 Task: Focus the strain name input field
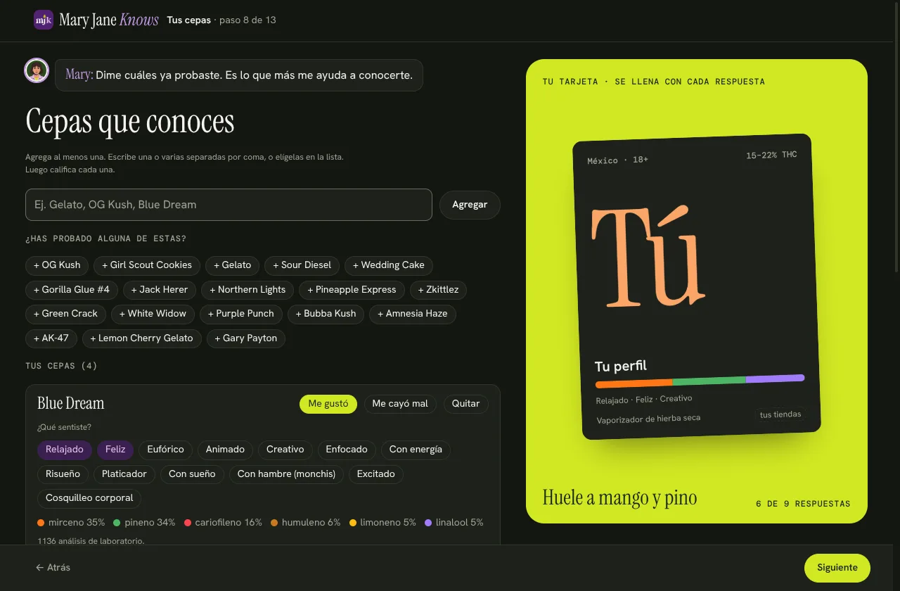point(229,205)
